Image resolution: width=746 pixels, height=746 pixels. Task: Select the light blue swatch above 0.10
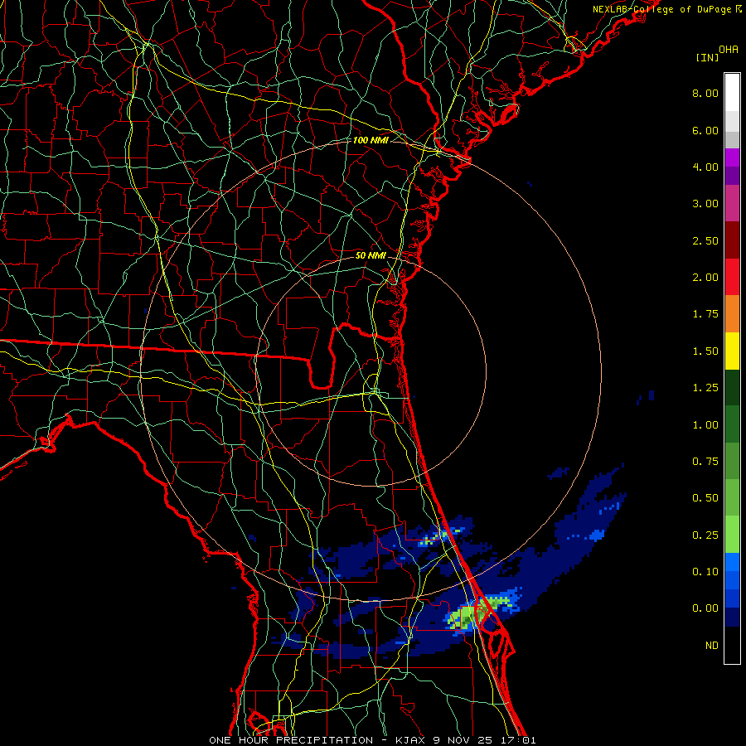pyautogui.click(x=732, y=562)
